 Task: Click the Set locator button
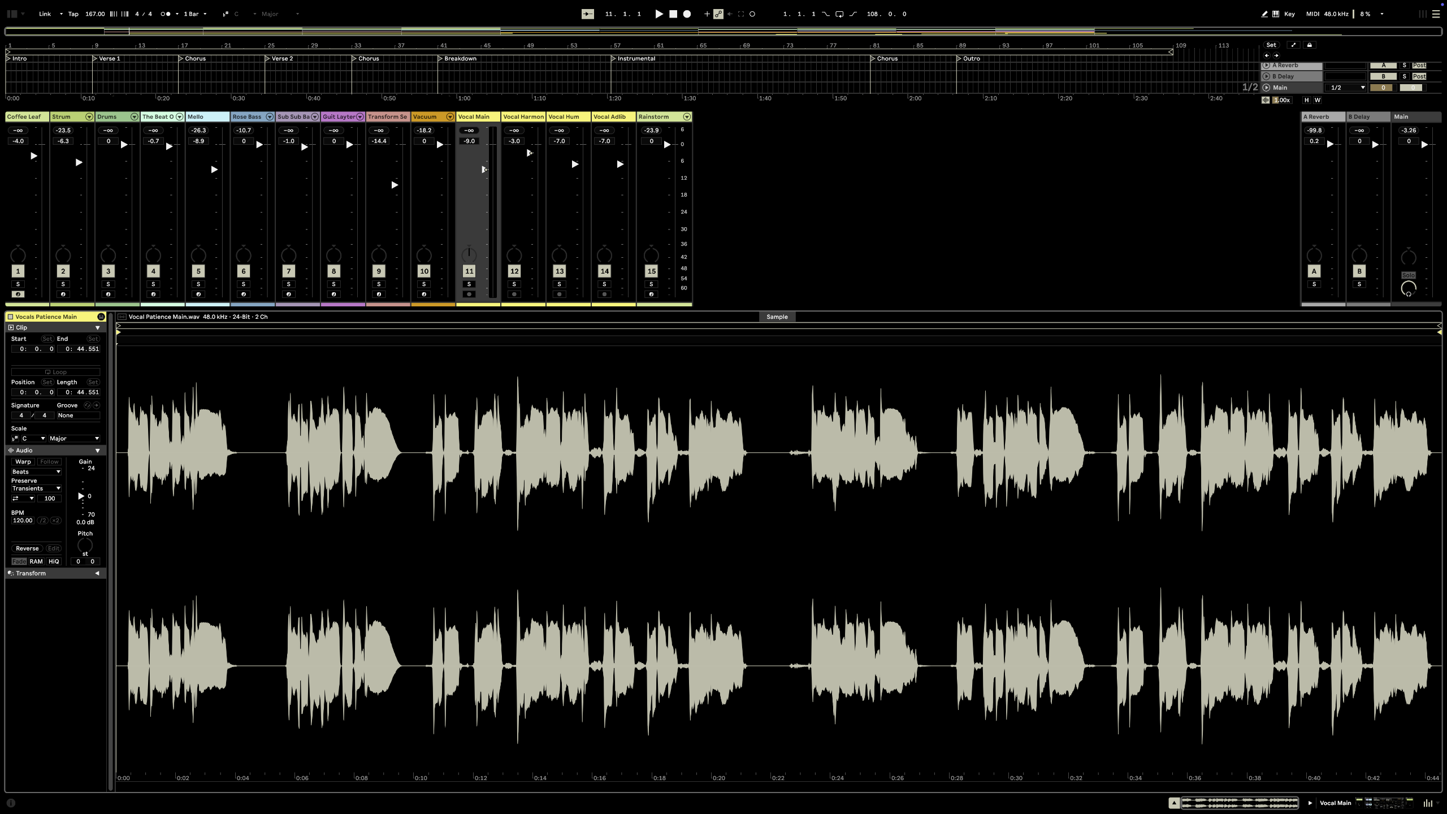(x=1271, y=45)
